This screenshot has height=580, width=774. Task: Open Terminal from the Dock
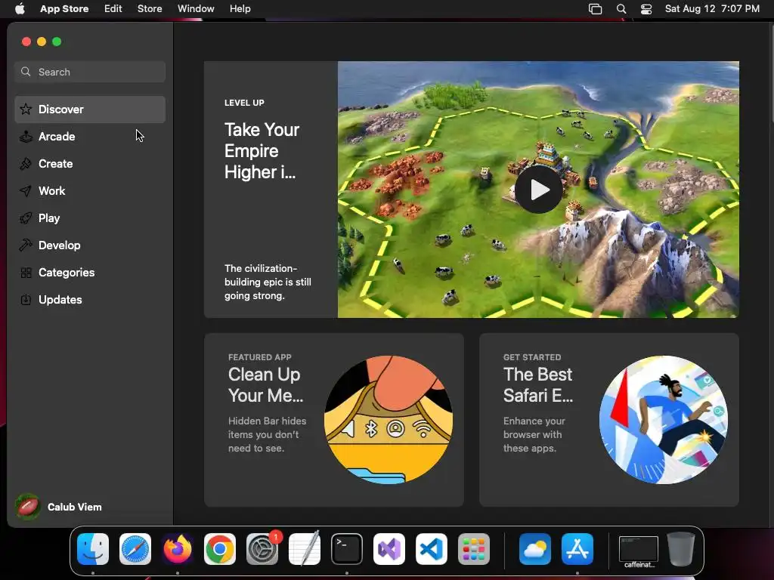(347, 549)
